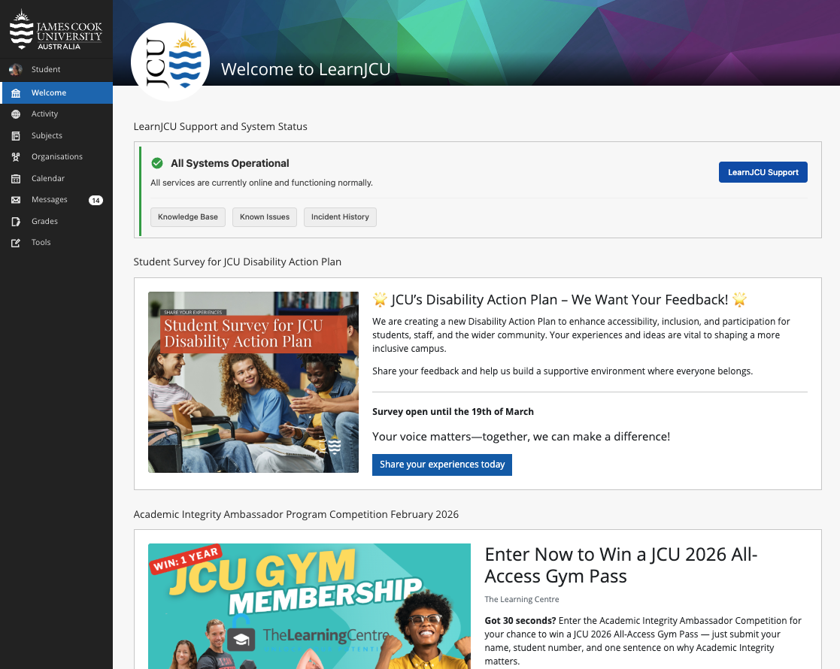Open Grades from the sidebar

56,221
